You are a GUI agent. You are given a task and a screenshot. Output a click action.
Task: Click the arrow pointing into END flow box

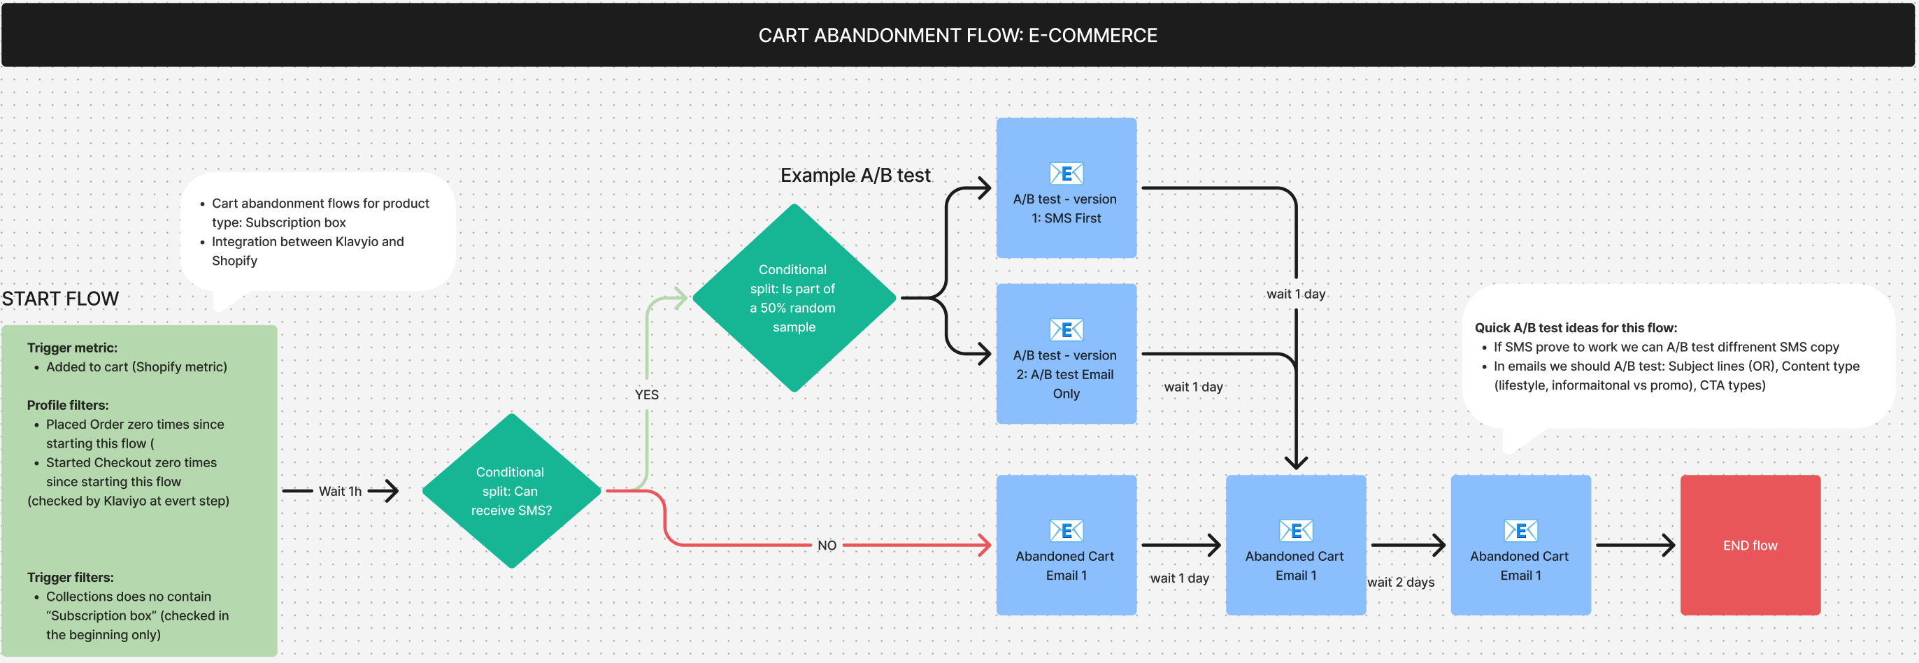tap(1664, 546)
